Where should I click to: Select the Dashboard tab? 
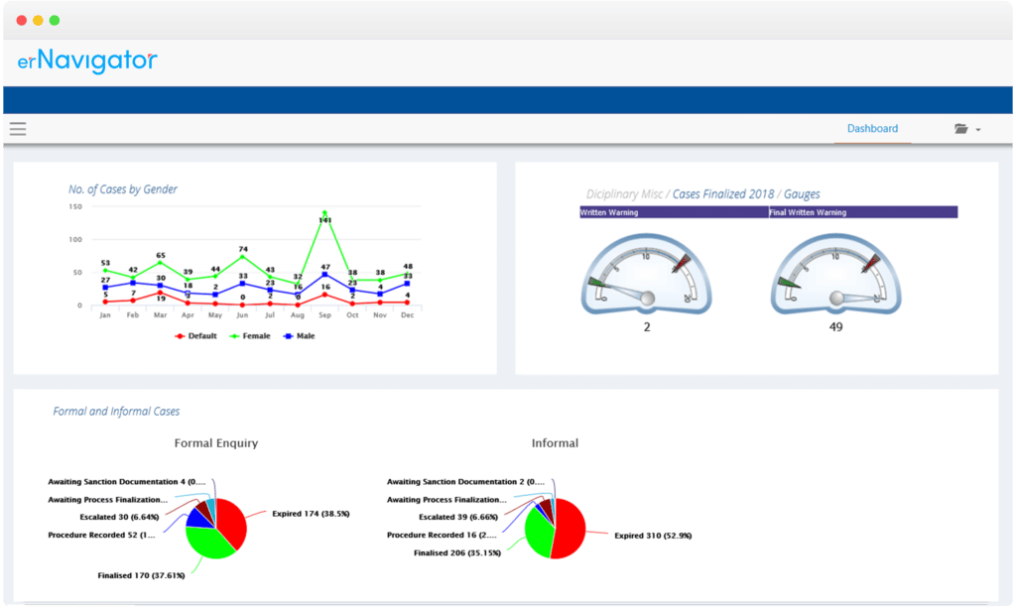click(872, 128)
